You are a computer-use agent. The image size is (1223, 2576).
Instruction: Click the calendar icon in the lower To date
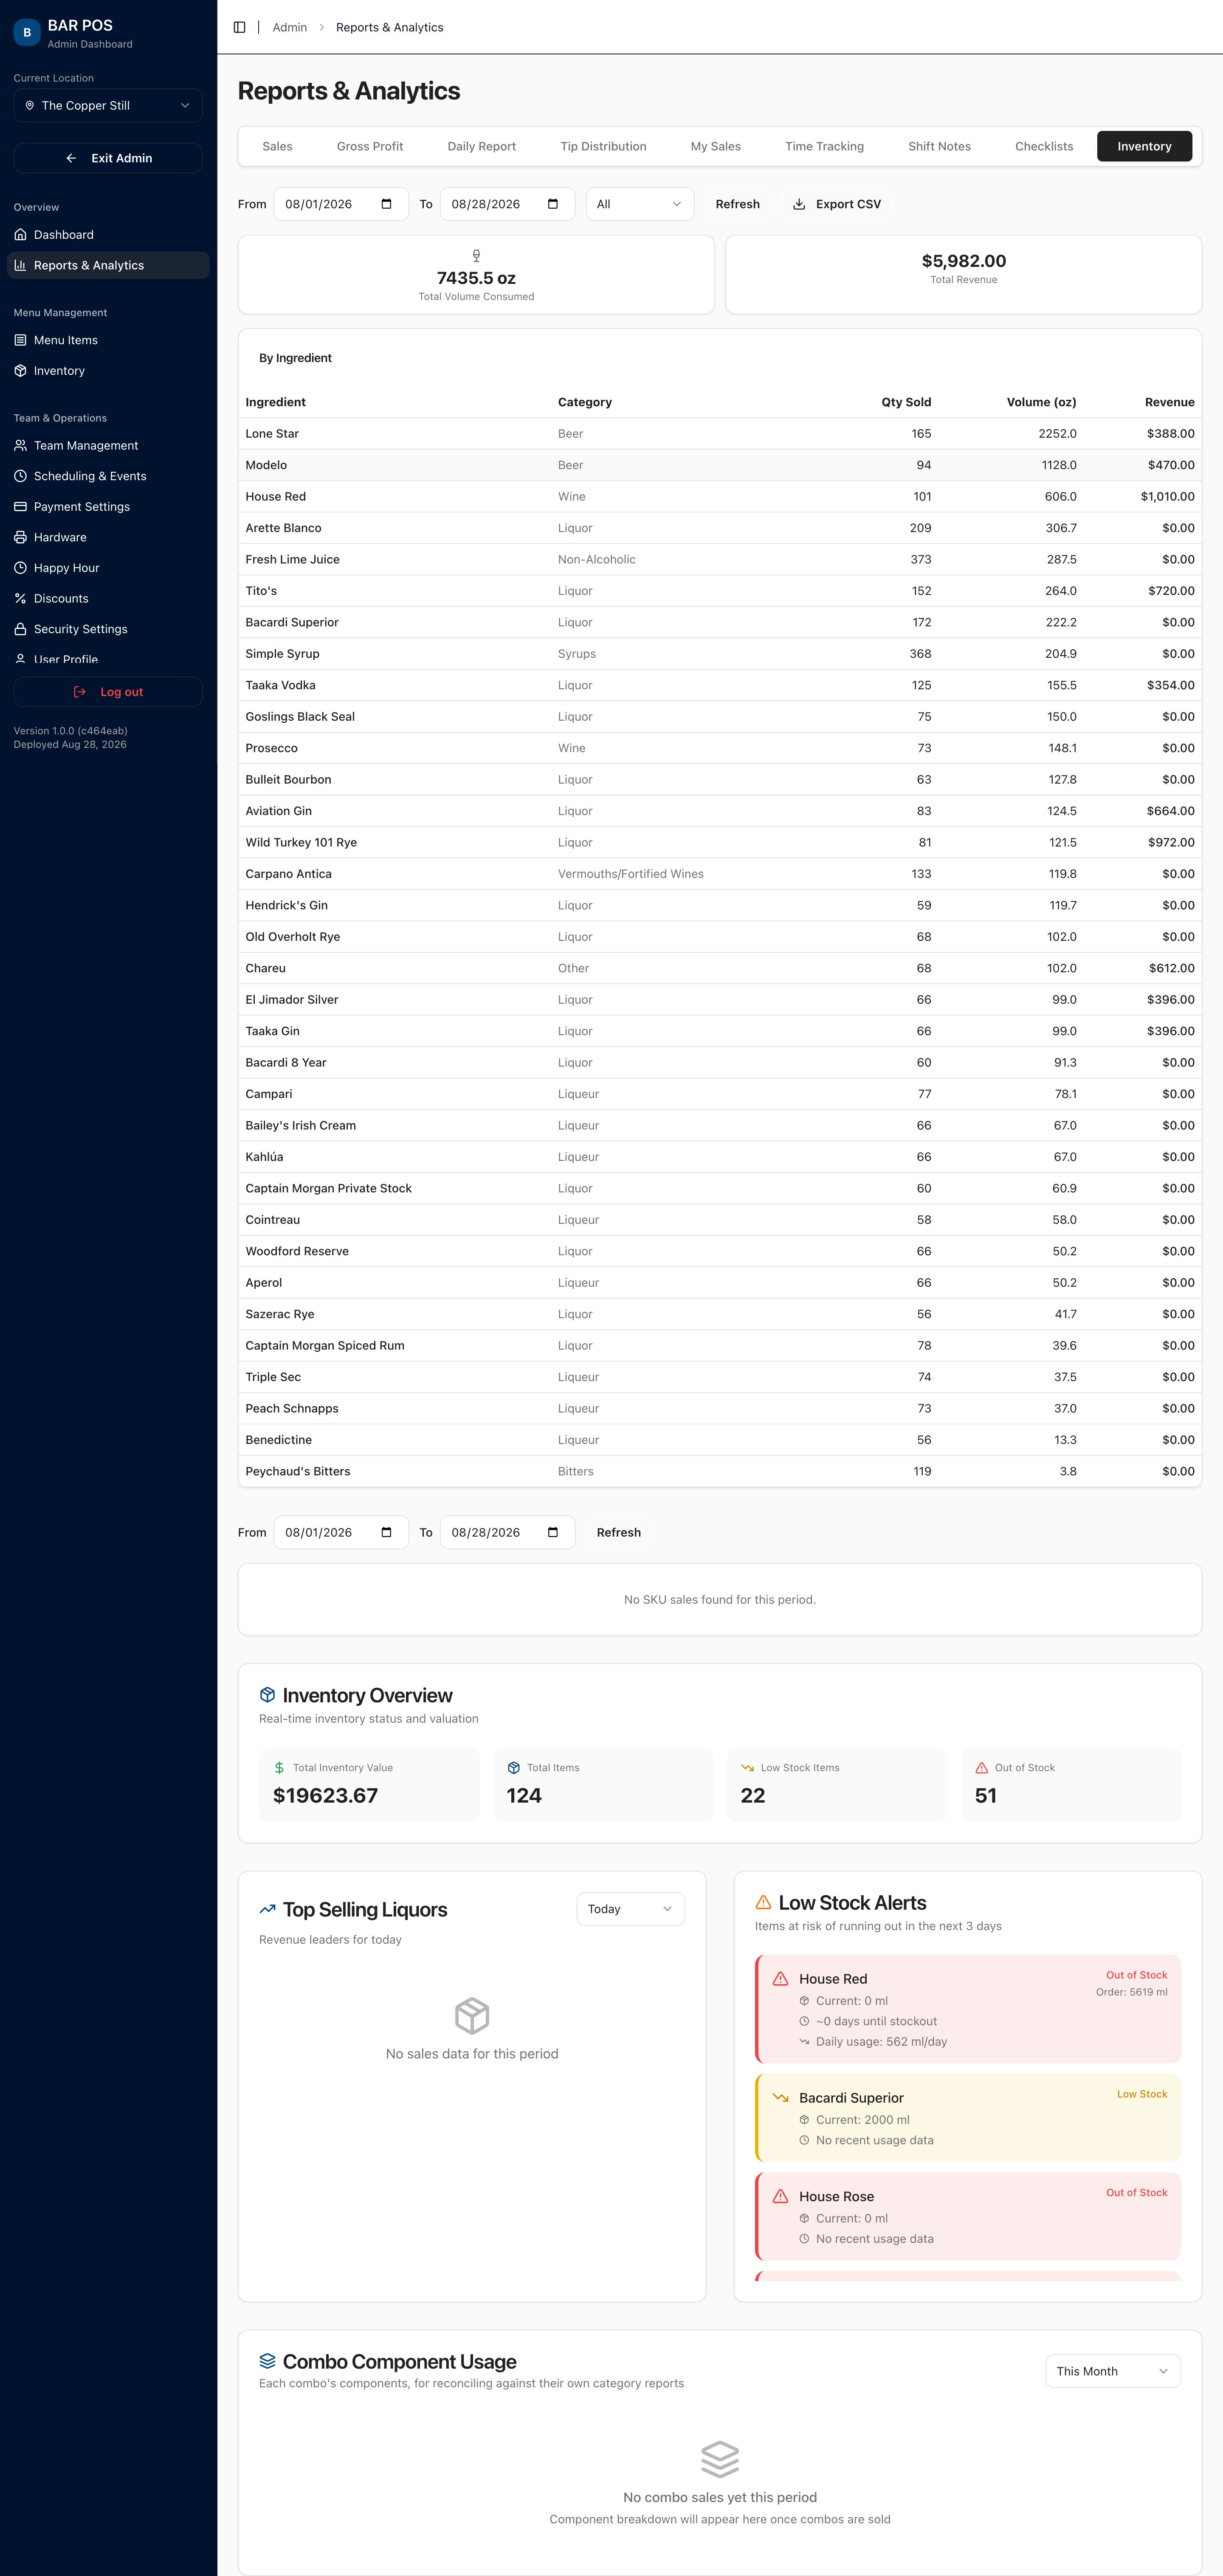pos(552,1532)
